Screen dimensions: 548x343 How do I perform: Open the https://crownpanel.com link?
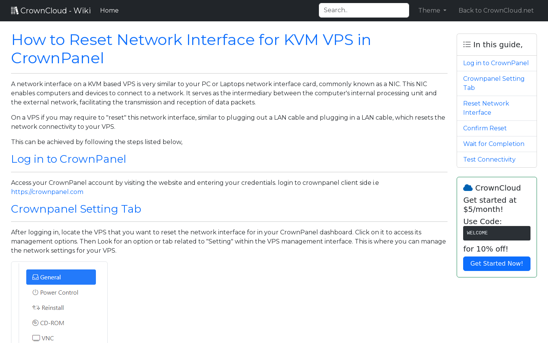(x=47, y=192)
